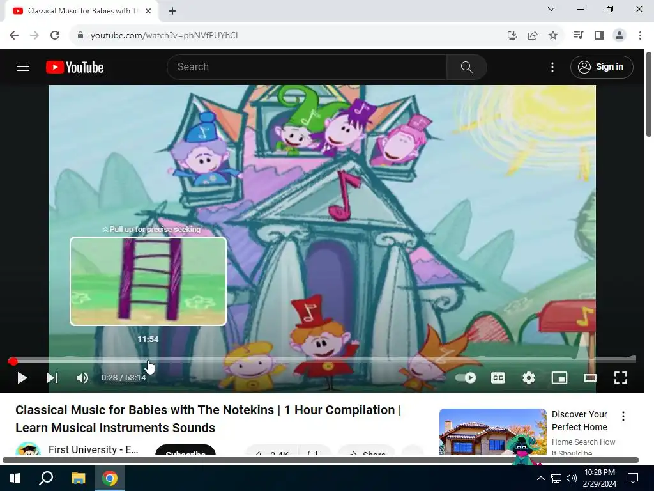Viewport: 654px width, 491px height.
Task: Click the vertical page scrollbar
Action: [x=649, y=94]
